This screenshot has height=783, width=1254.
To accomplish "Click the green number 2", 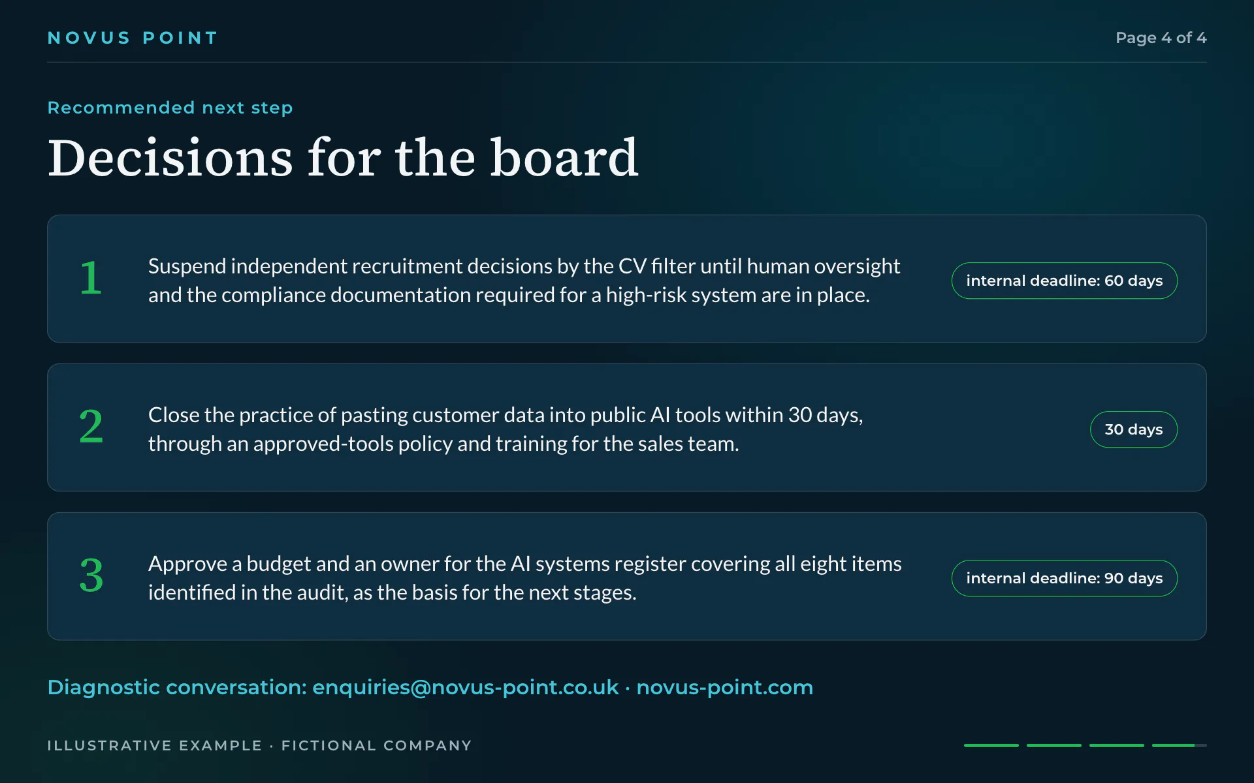I will click(91, 427).
